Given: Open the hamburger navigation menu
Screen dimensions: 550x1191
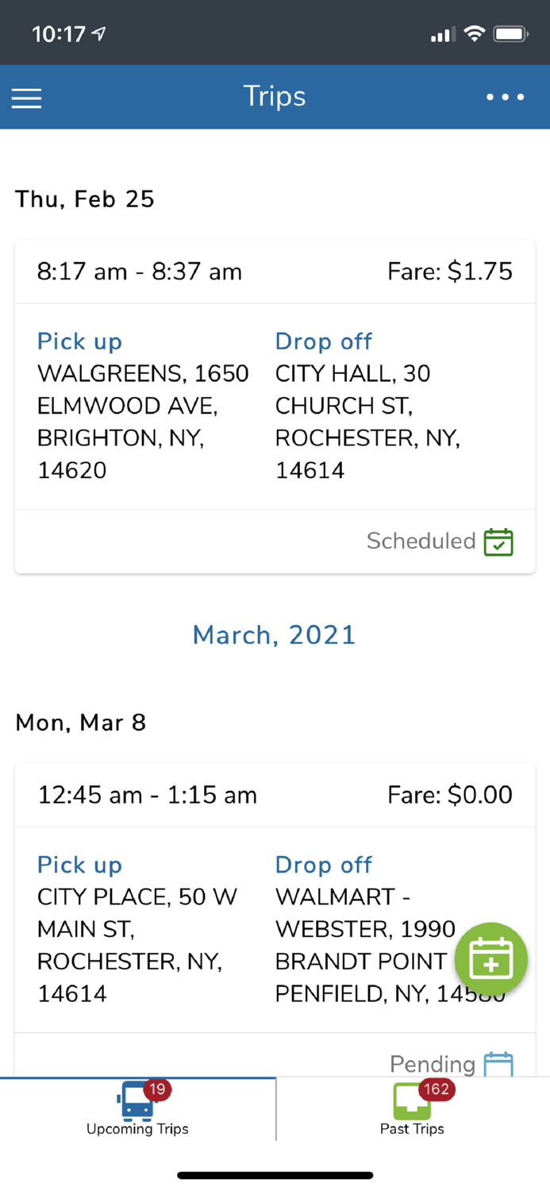Looking at the screenshot, I should point(26,98).
